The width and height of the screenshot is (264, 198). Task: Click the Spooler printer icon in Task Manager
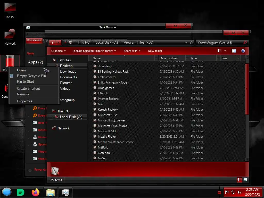click(35, 144)
